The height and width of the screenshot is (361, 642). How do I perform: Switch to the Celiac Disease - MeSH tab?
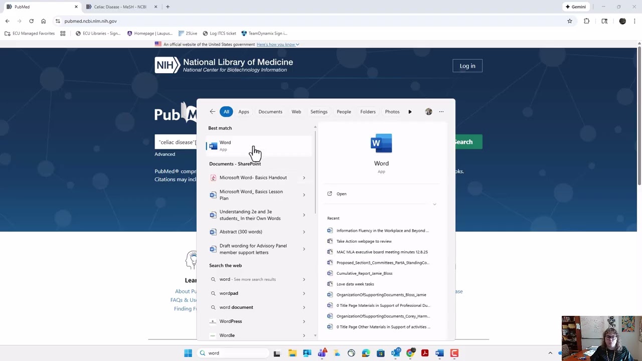120,7
